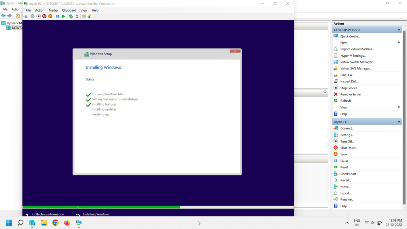Image resolution: width=407 pixels, height=229 pixels.
Task: Open File menu in Hyper-V Manager window
Action: [5, 9]
